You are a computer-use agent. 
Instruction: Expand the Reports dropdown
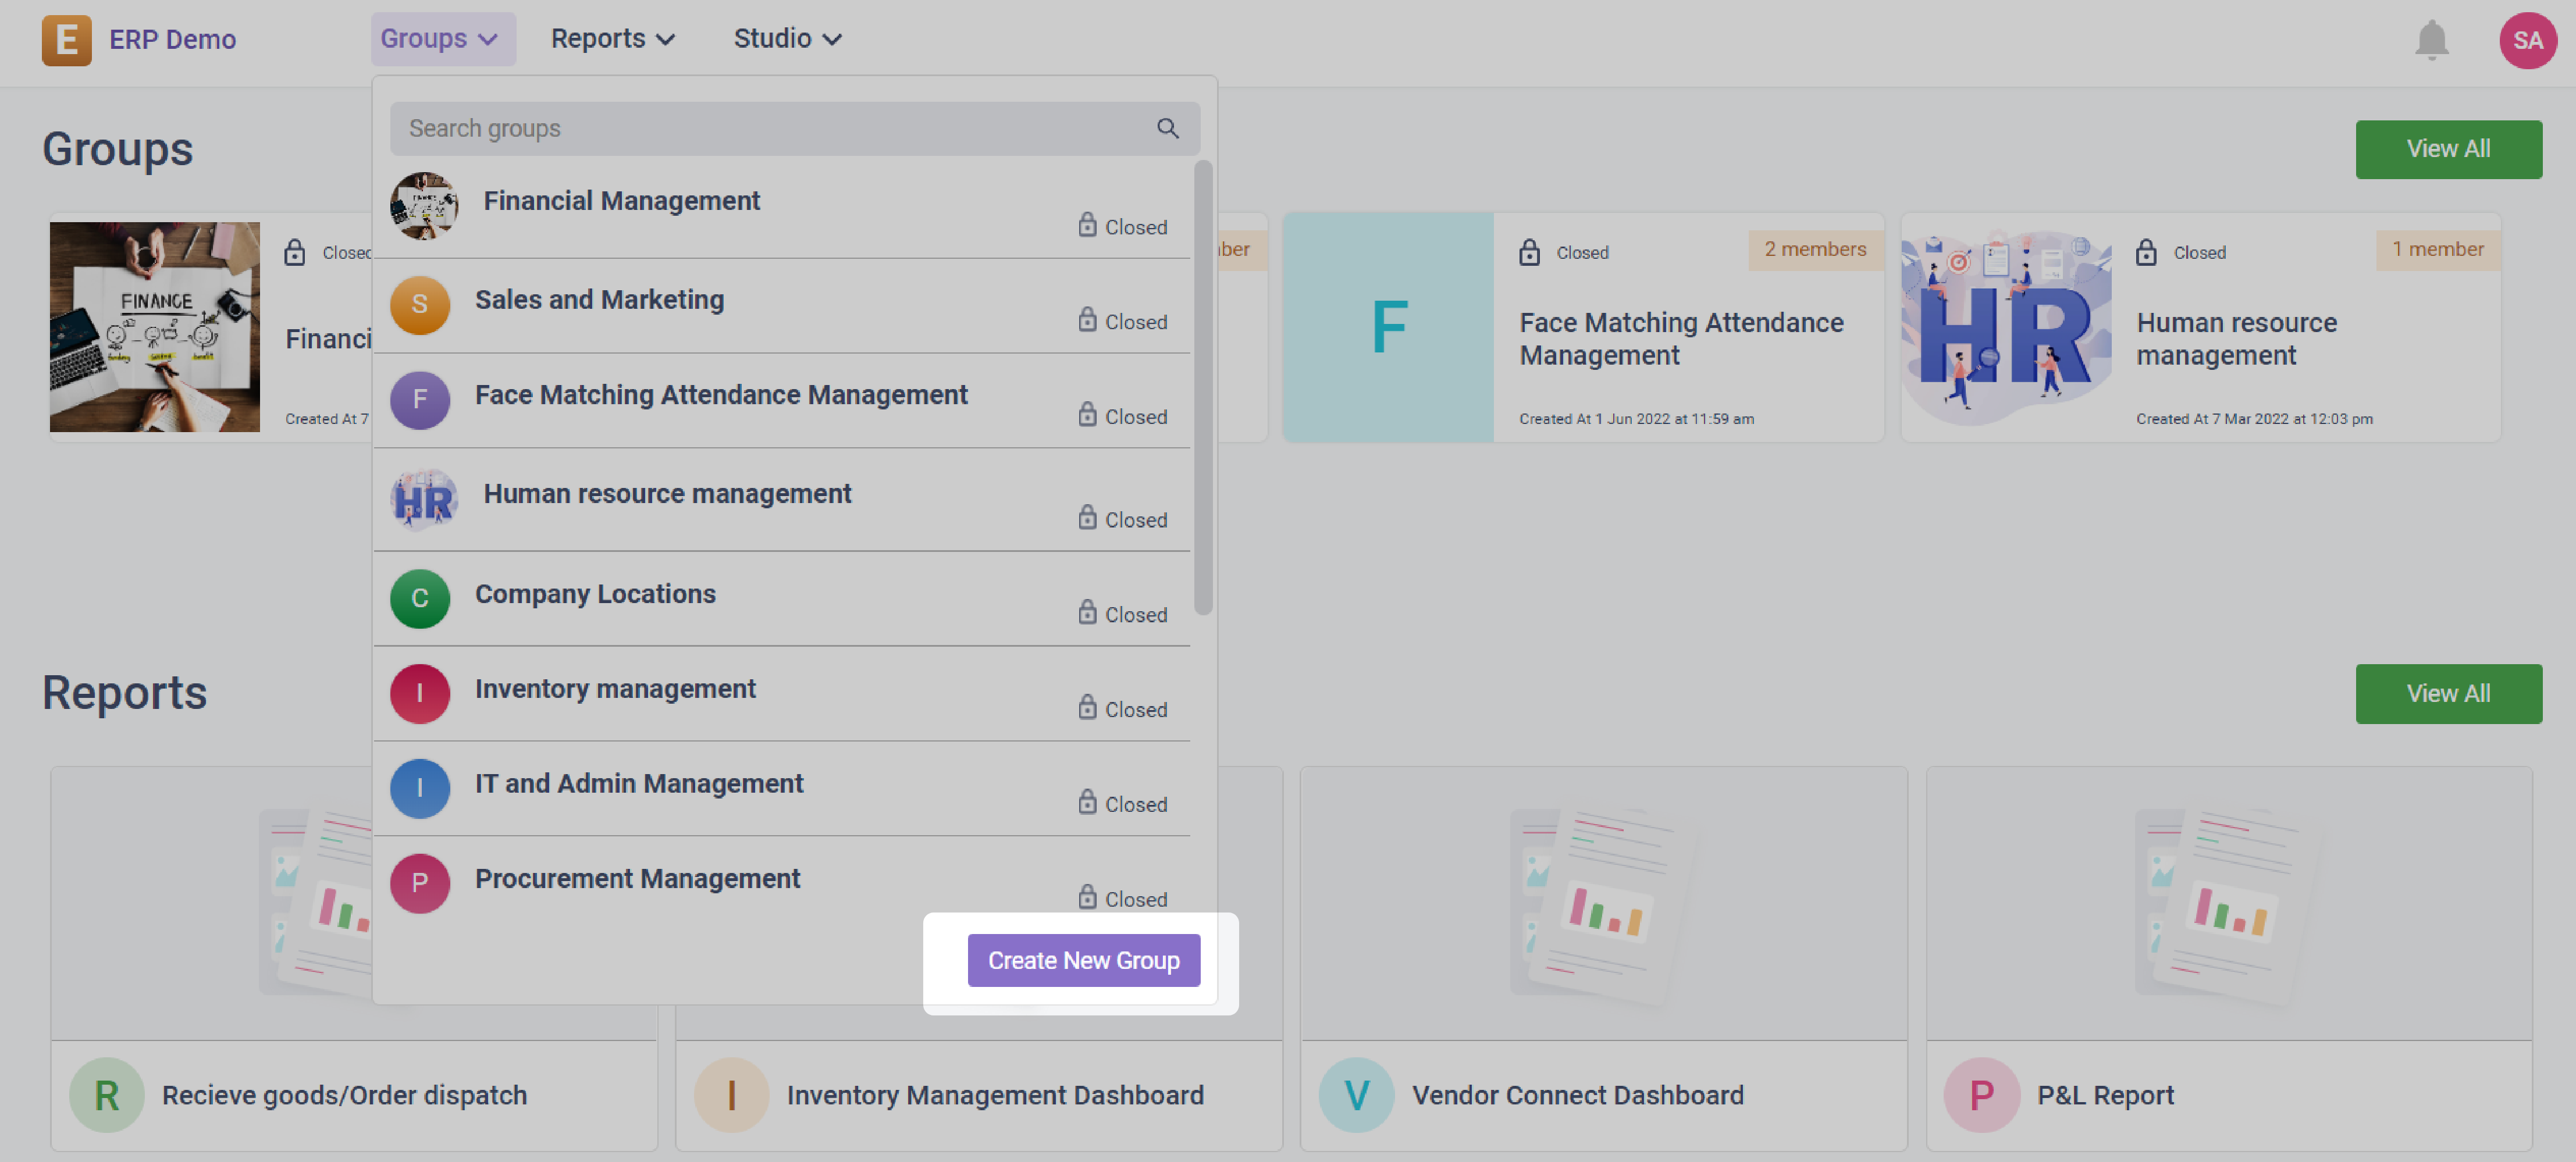click(612, 39)
